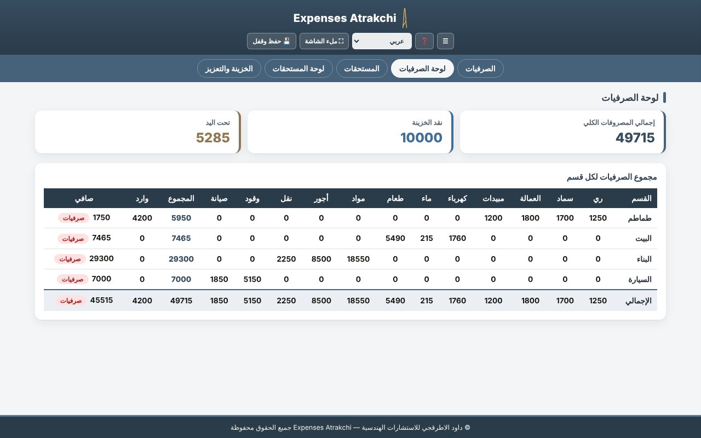The width and height of the screenshot is (701, 438).
Task: Click the red question mark help button
Action: pos(424,41)
